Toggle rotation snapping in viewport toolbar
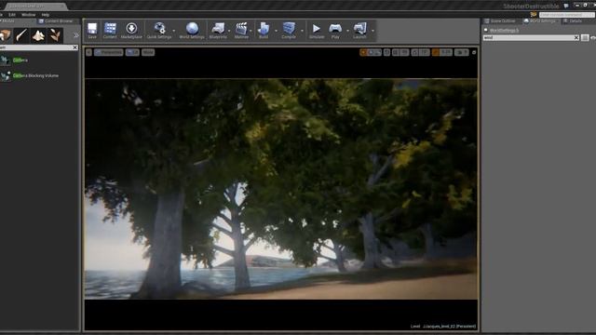 point(415,52)
